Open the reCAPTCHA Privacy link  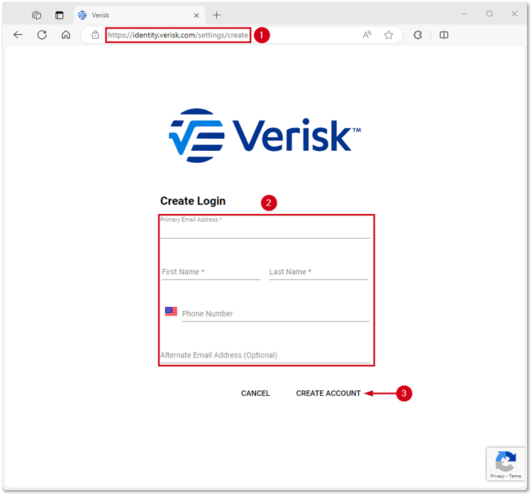coord(497,476)
